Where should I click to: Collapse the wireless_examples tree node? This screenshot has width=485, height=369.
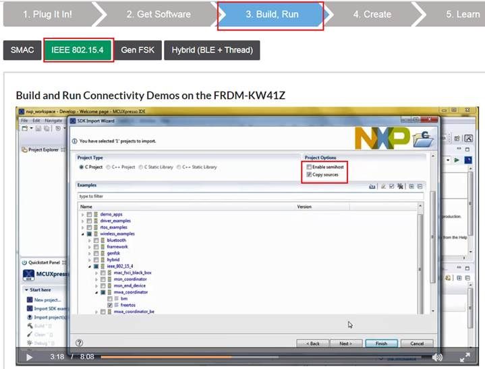pos(82,234)
